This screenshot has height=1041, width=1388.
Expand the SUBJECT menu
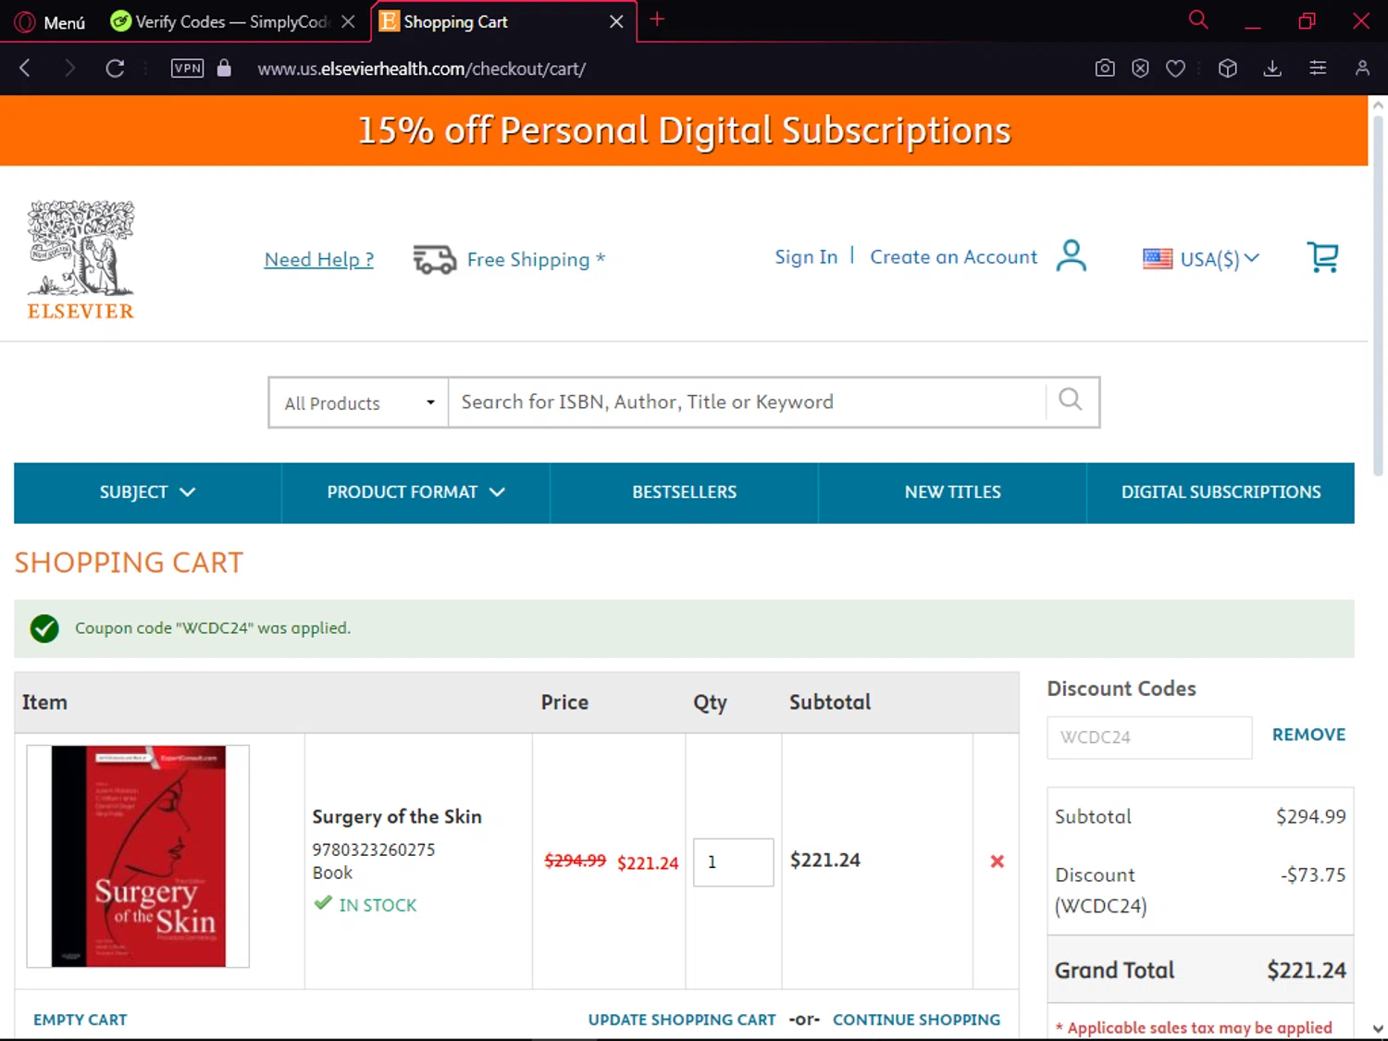147,492
